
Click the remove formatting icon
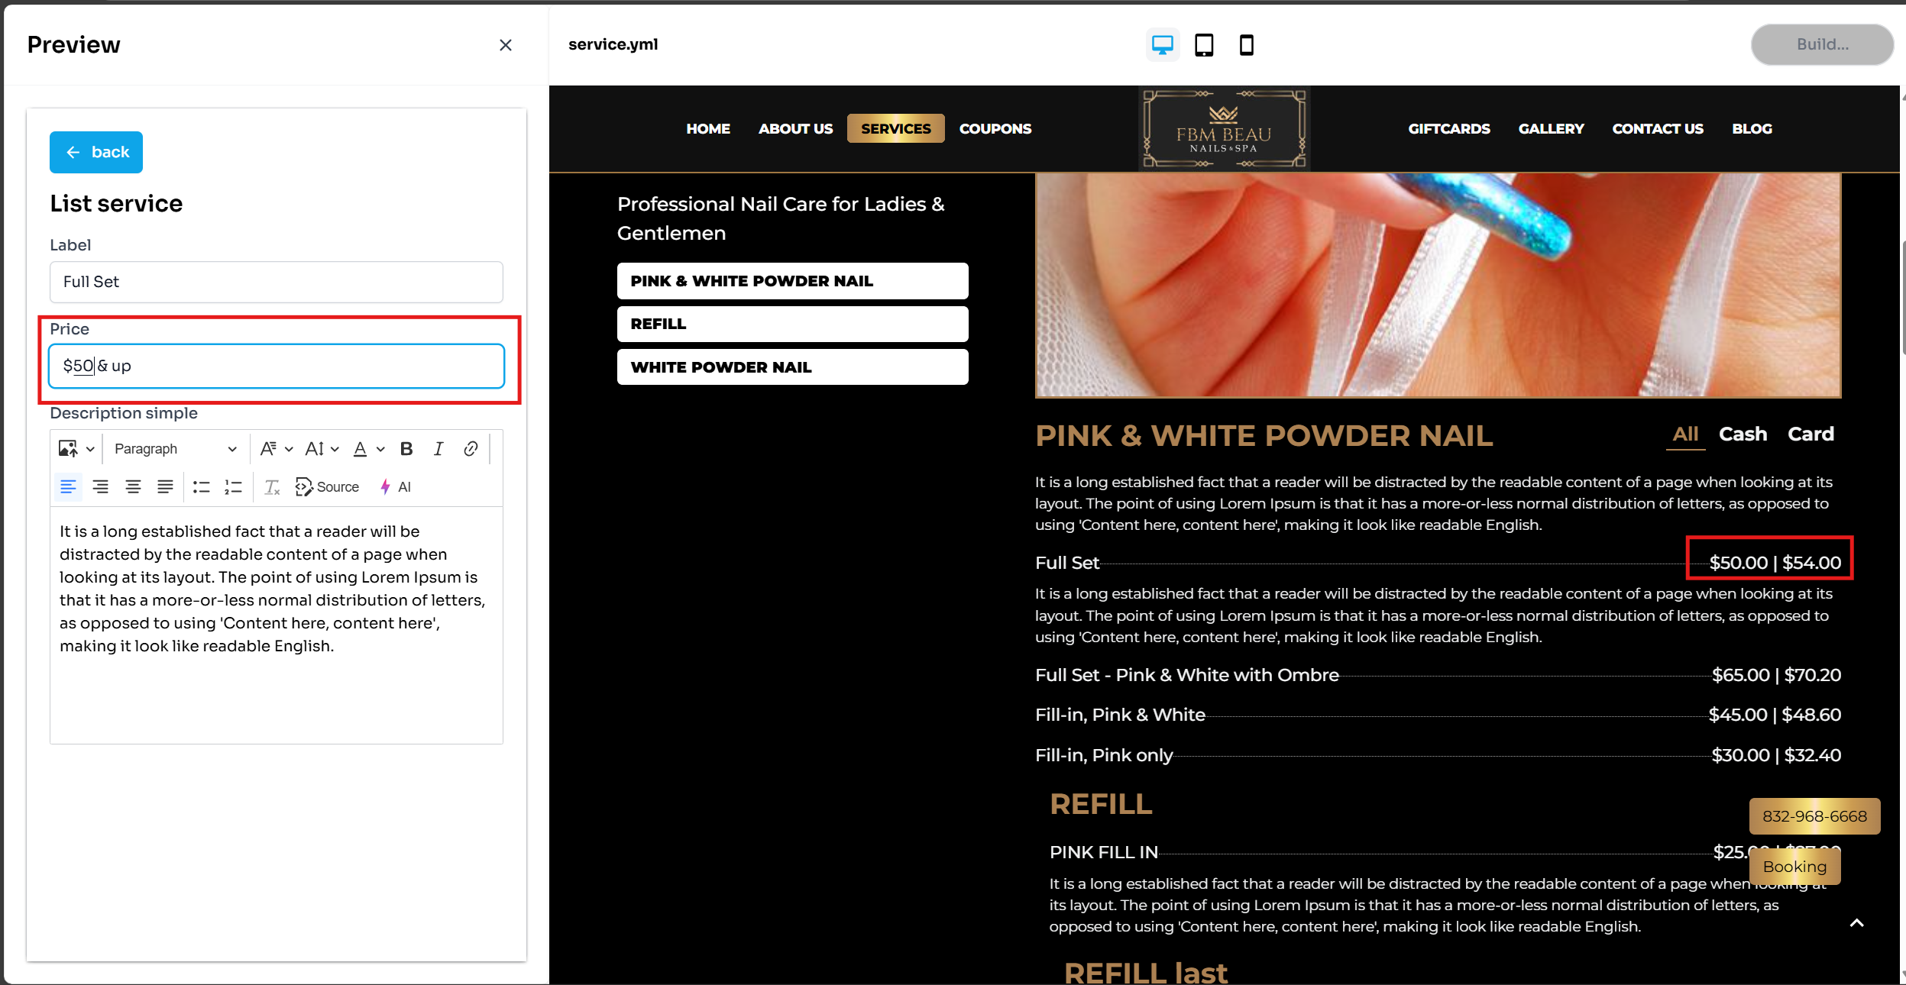pos(272,487)
